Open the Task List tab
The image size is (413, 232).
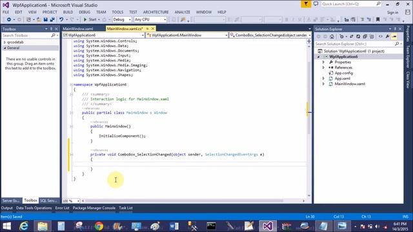[x=126, y=208]
